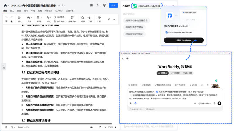This screenshot has width=234, height=131.
Task: Switch to the 引用 tab
Action: [x=26, y=11]
